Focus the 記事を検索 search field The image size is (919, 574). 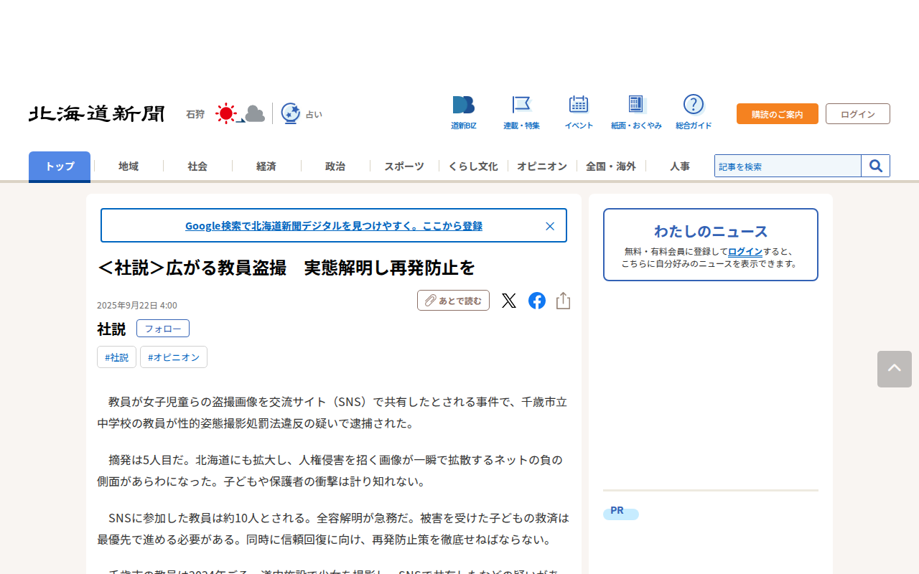[x=788, y=166]
